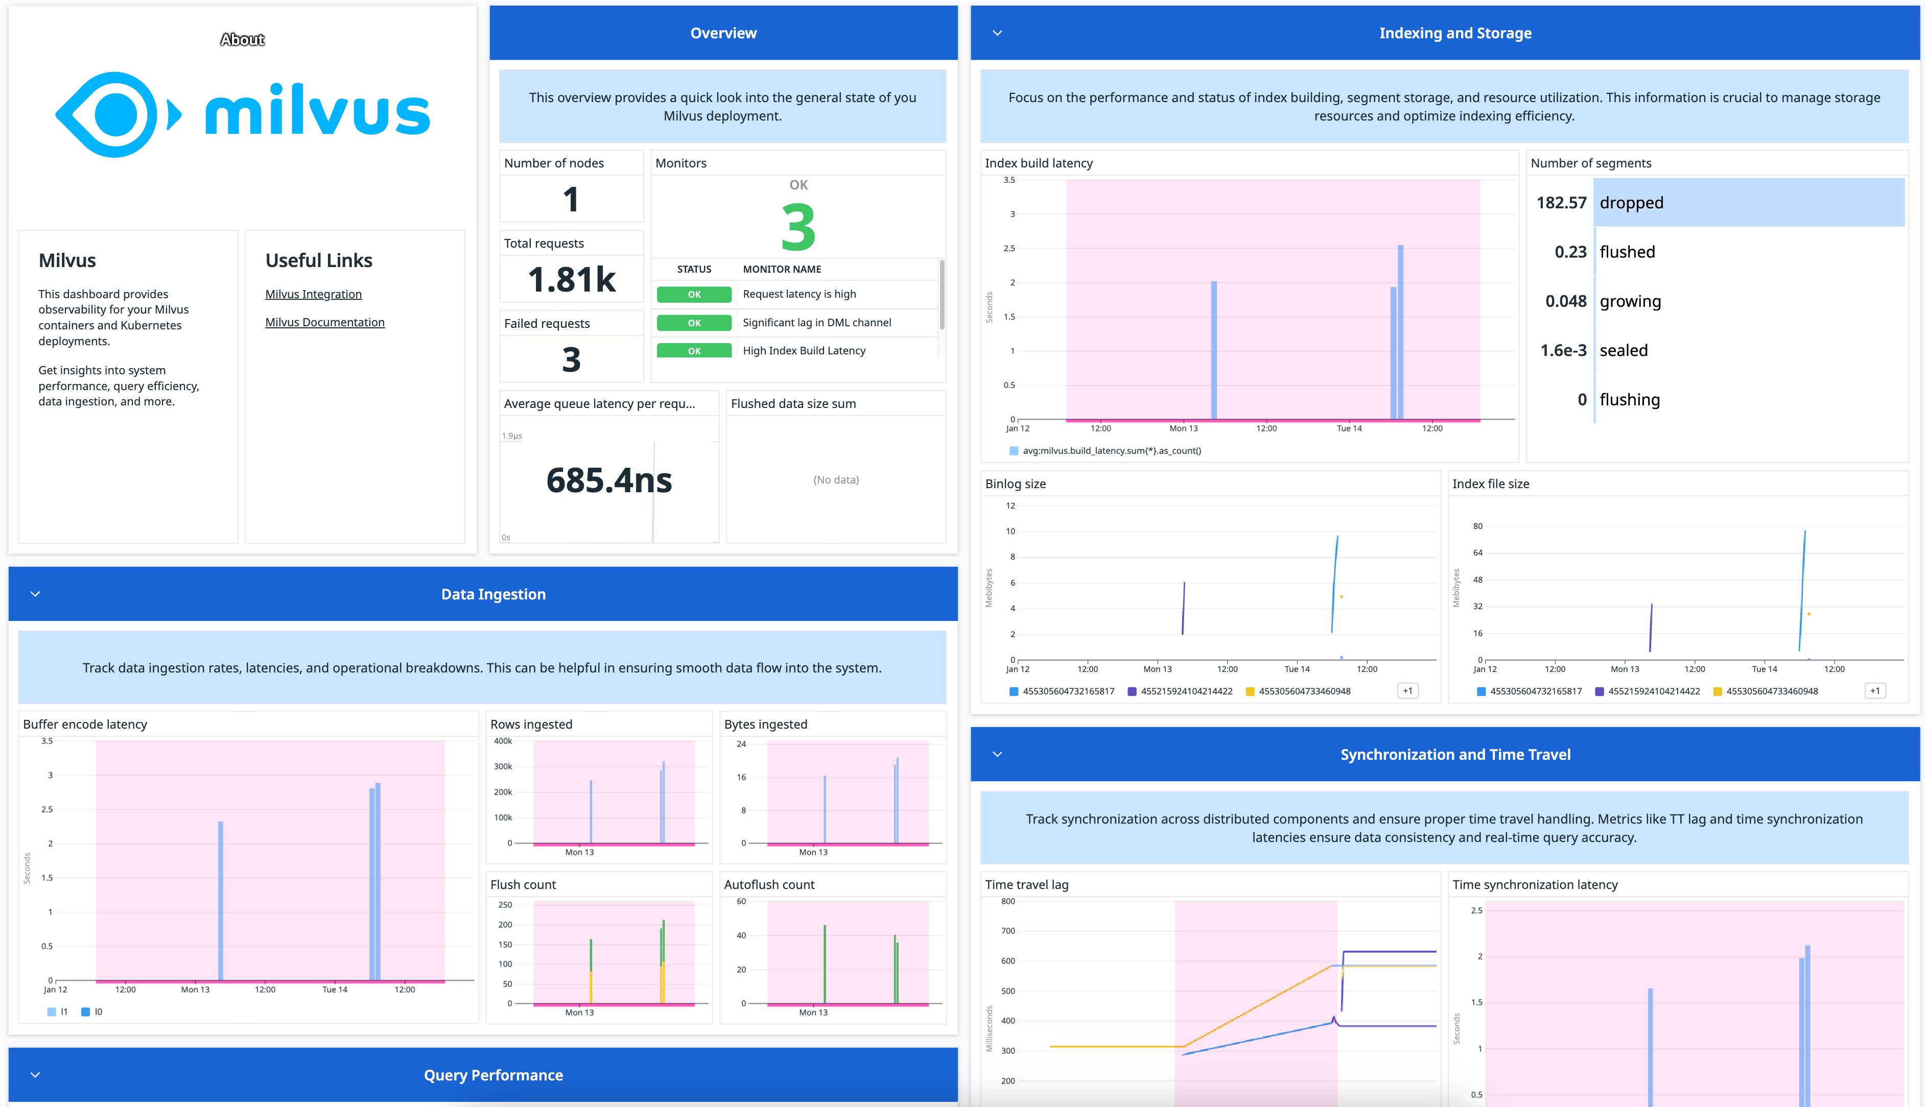Select the l1 legend swatch under Buffer encode latency
The height and width of the screenshot is (1107, 1926).
coord(52,1012)
